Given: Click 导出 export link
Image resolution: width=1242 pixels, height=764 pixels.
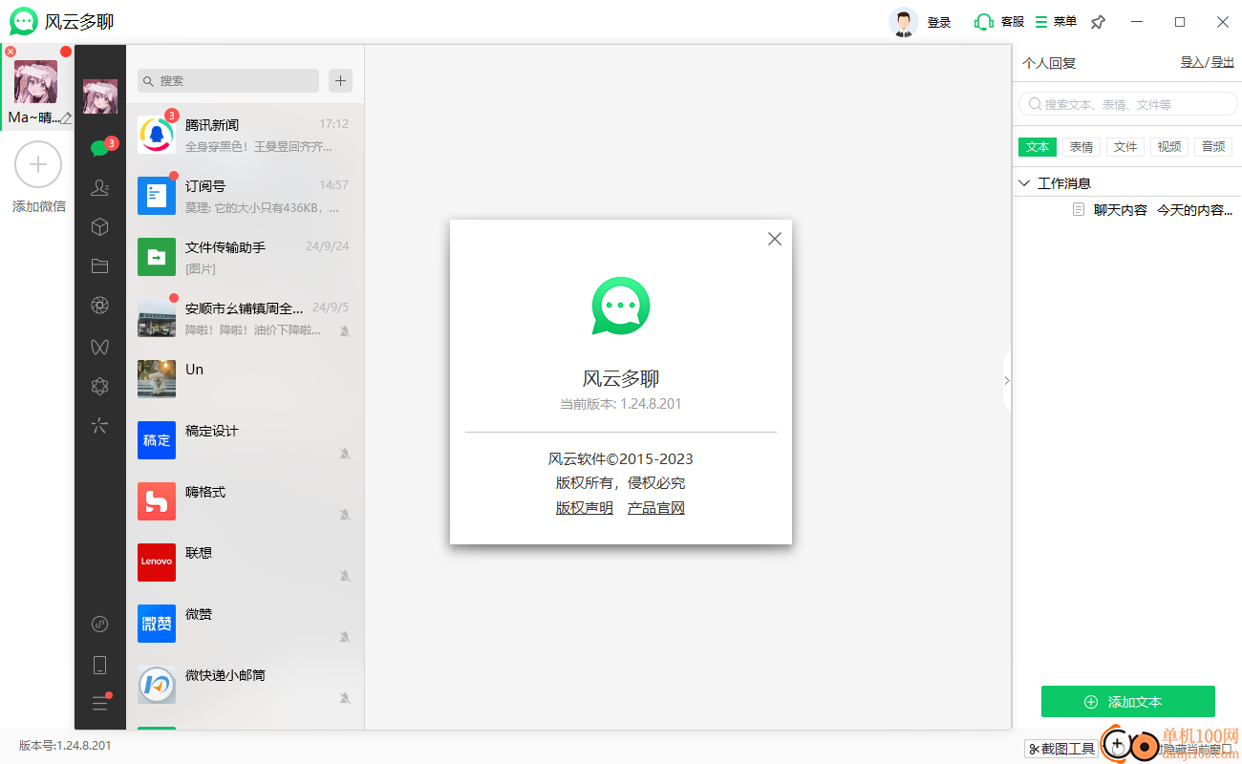Looking at the screenshot, I should pos(1223,62).
